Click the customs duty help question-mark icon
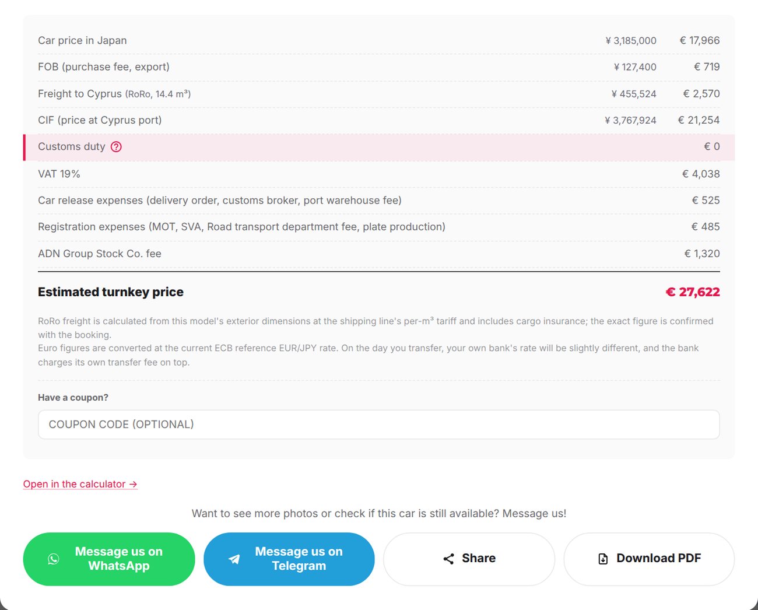This screenshot has width=758, height=610. click(x=116, y=147)
